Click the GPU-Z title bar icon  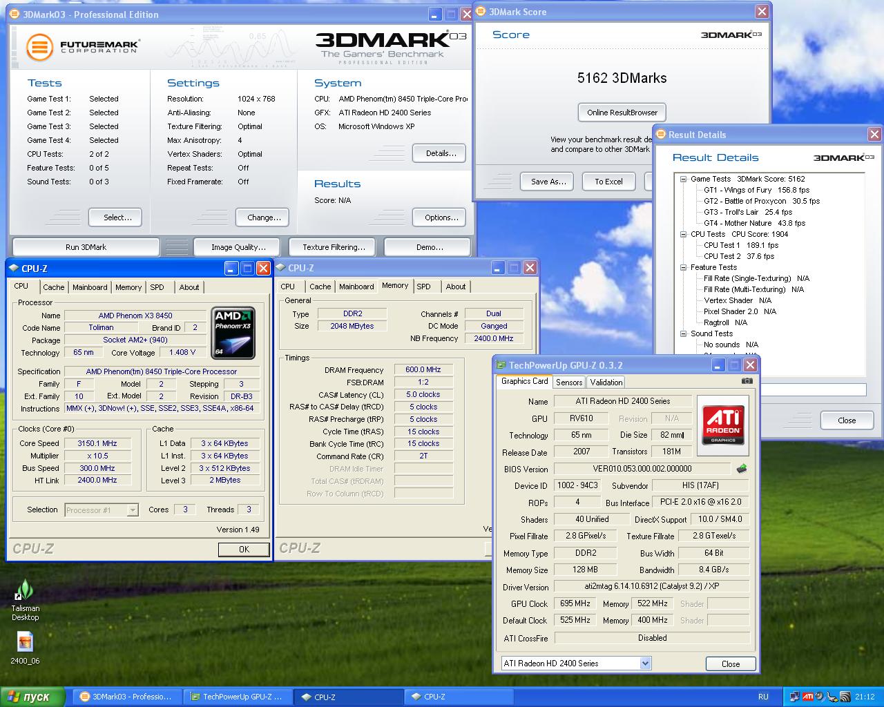coord(500,365)
